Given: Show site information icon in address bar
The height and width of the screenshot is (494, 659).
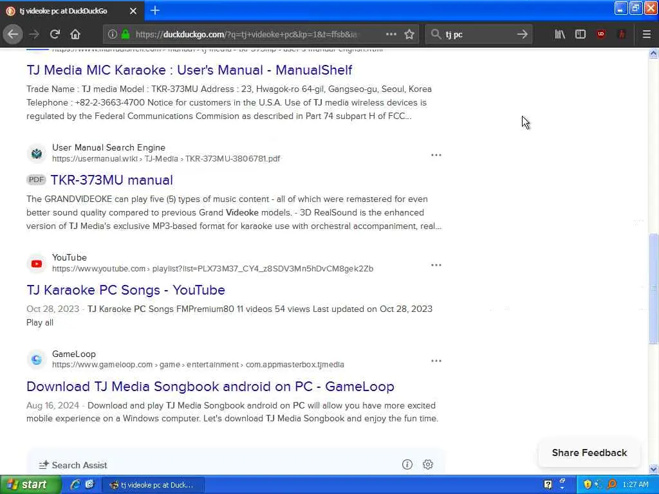Looking at the screenshot, I should tap(112, 34).
